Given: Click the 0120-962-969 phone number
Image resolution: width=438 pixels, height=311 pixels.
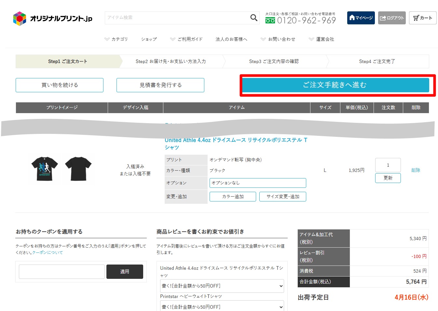Looking at the screenshot, I should [306, 20].
